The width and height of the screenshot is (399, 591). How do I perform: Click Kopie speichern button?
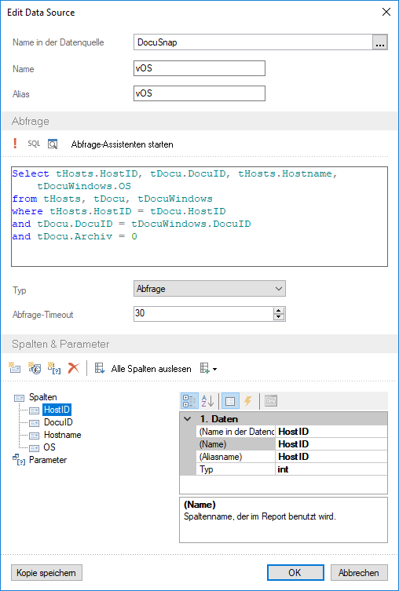tap(46, 573)
